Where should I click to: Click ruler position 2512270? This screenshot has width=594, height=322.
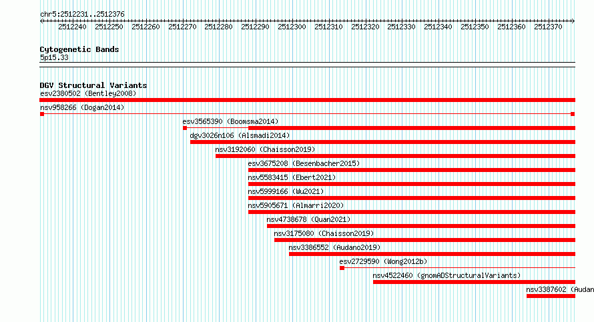click(182, 27)
